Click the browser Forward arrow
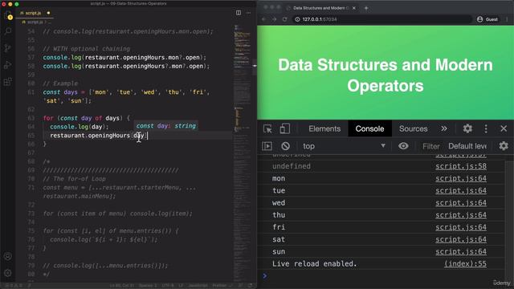Image resolution: width=514 pixels, height=289 pixels. pyautogui.click(x=275, y=19)
